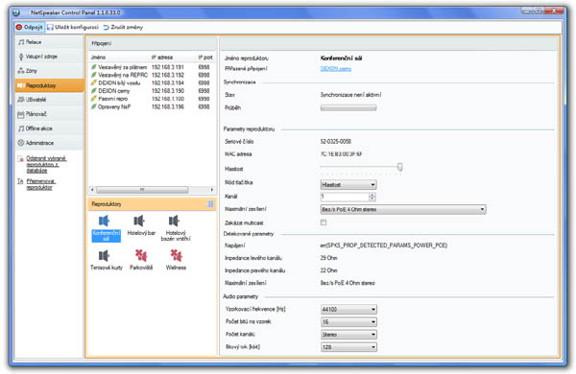Open the Zóny sidebar section
The image size is (576, 374).
(x=49, y=71)
